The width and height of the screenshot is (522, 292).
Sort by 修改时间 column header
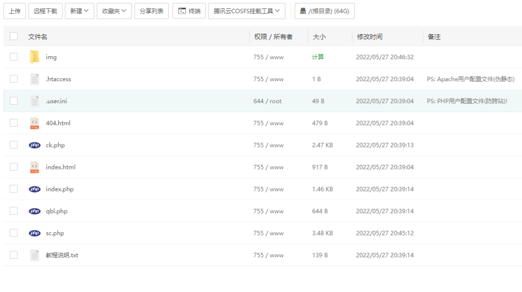pyautogui.click(x=370, y=37)
